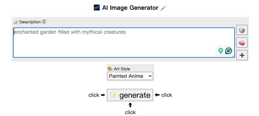Click the paint palette icon by Art Style
Image resolution: width=259 pixels, height=116 pixels.
tap(110, 69)
